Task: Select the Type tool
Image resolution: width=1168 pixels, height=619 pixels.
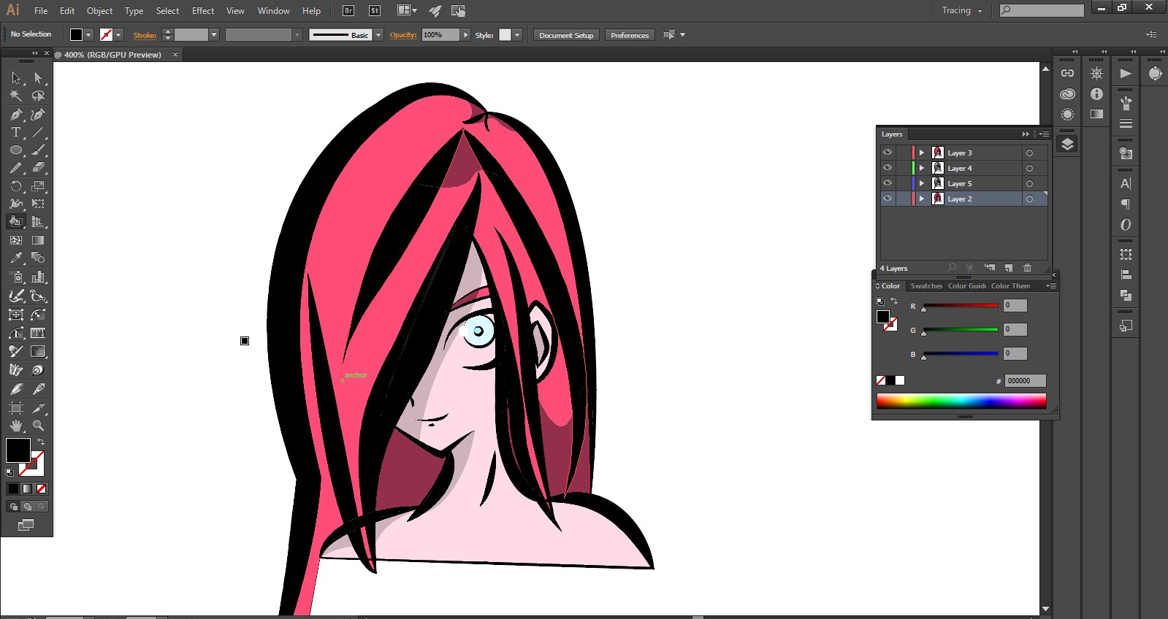Action: click(16, 132)
